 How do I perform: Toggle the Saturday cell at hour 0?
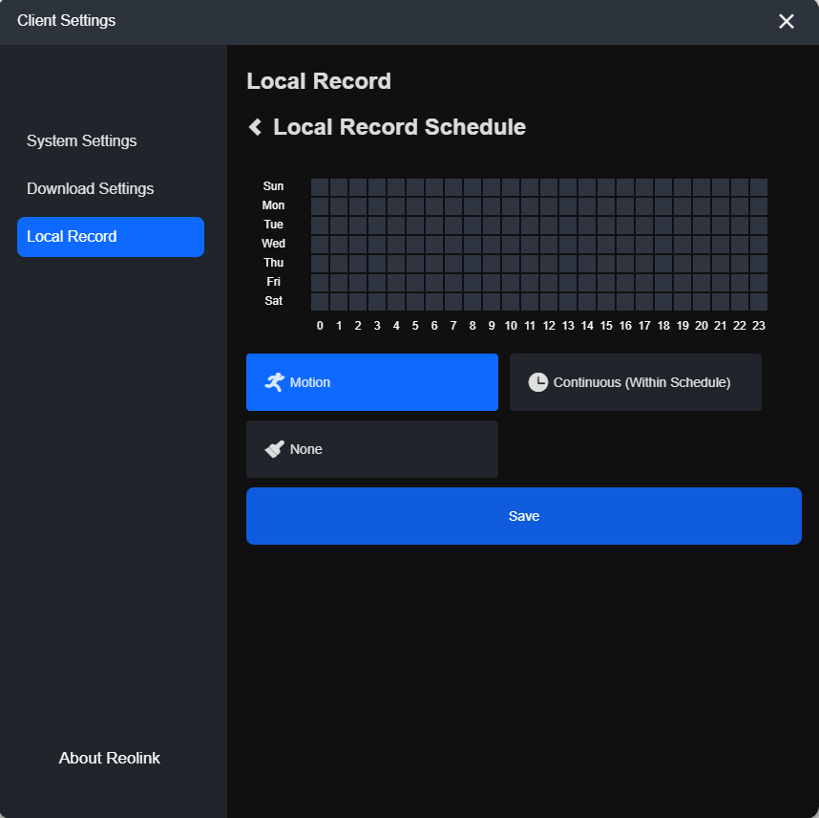point(320,302)
